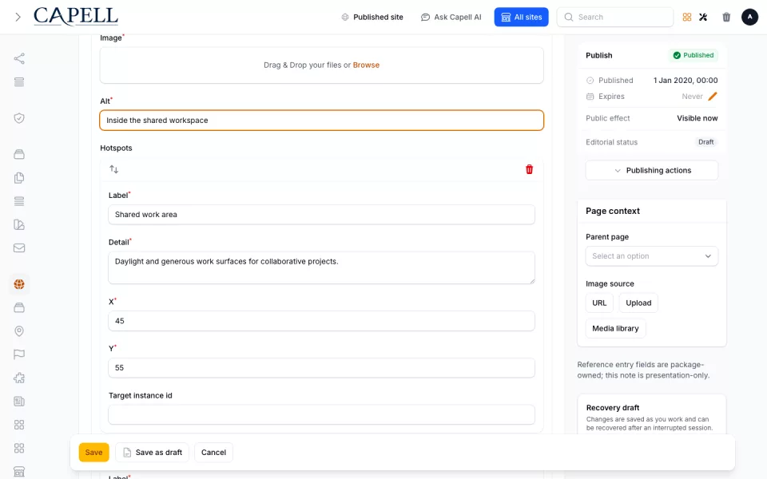The image size is (767, 479).
Task: Open the copy documents sidebar icon
Action: tap(19, 177)
